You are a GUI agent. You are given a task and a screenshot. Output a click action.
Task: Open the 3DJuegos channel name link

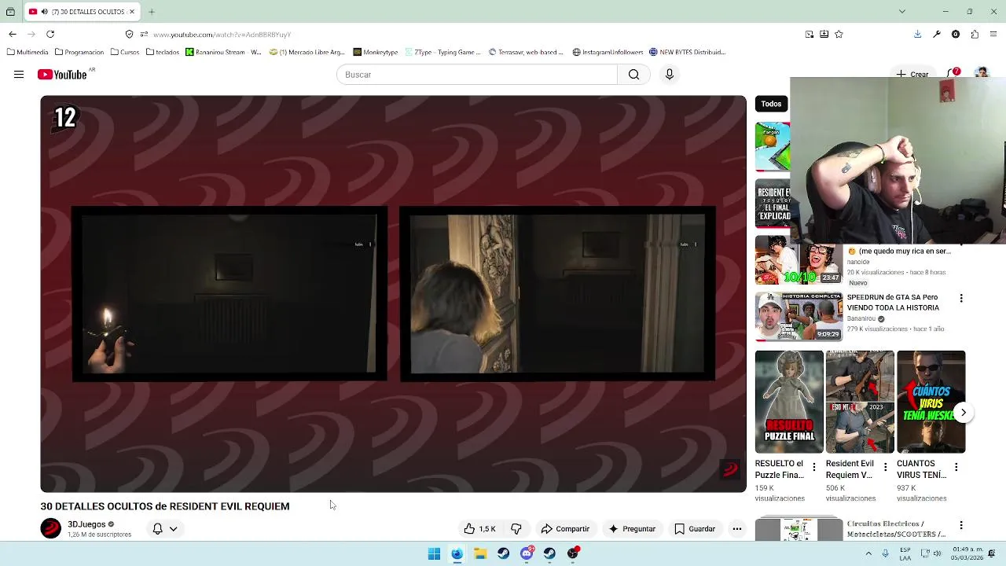coord(86,524)
